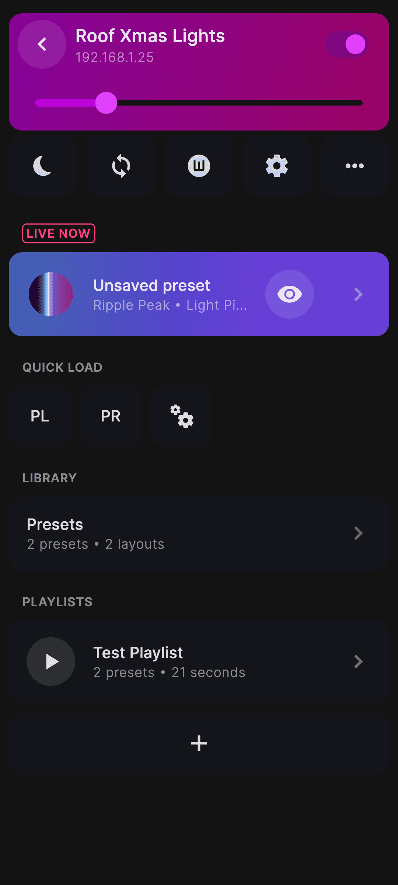Open quick load settings double-gear icon

pos(181,416)
